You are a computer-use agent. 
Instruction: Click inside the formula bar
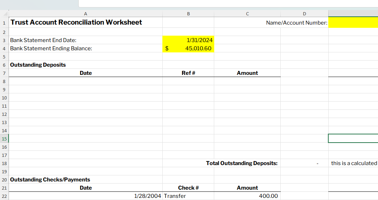228,3
